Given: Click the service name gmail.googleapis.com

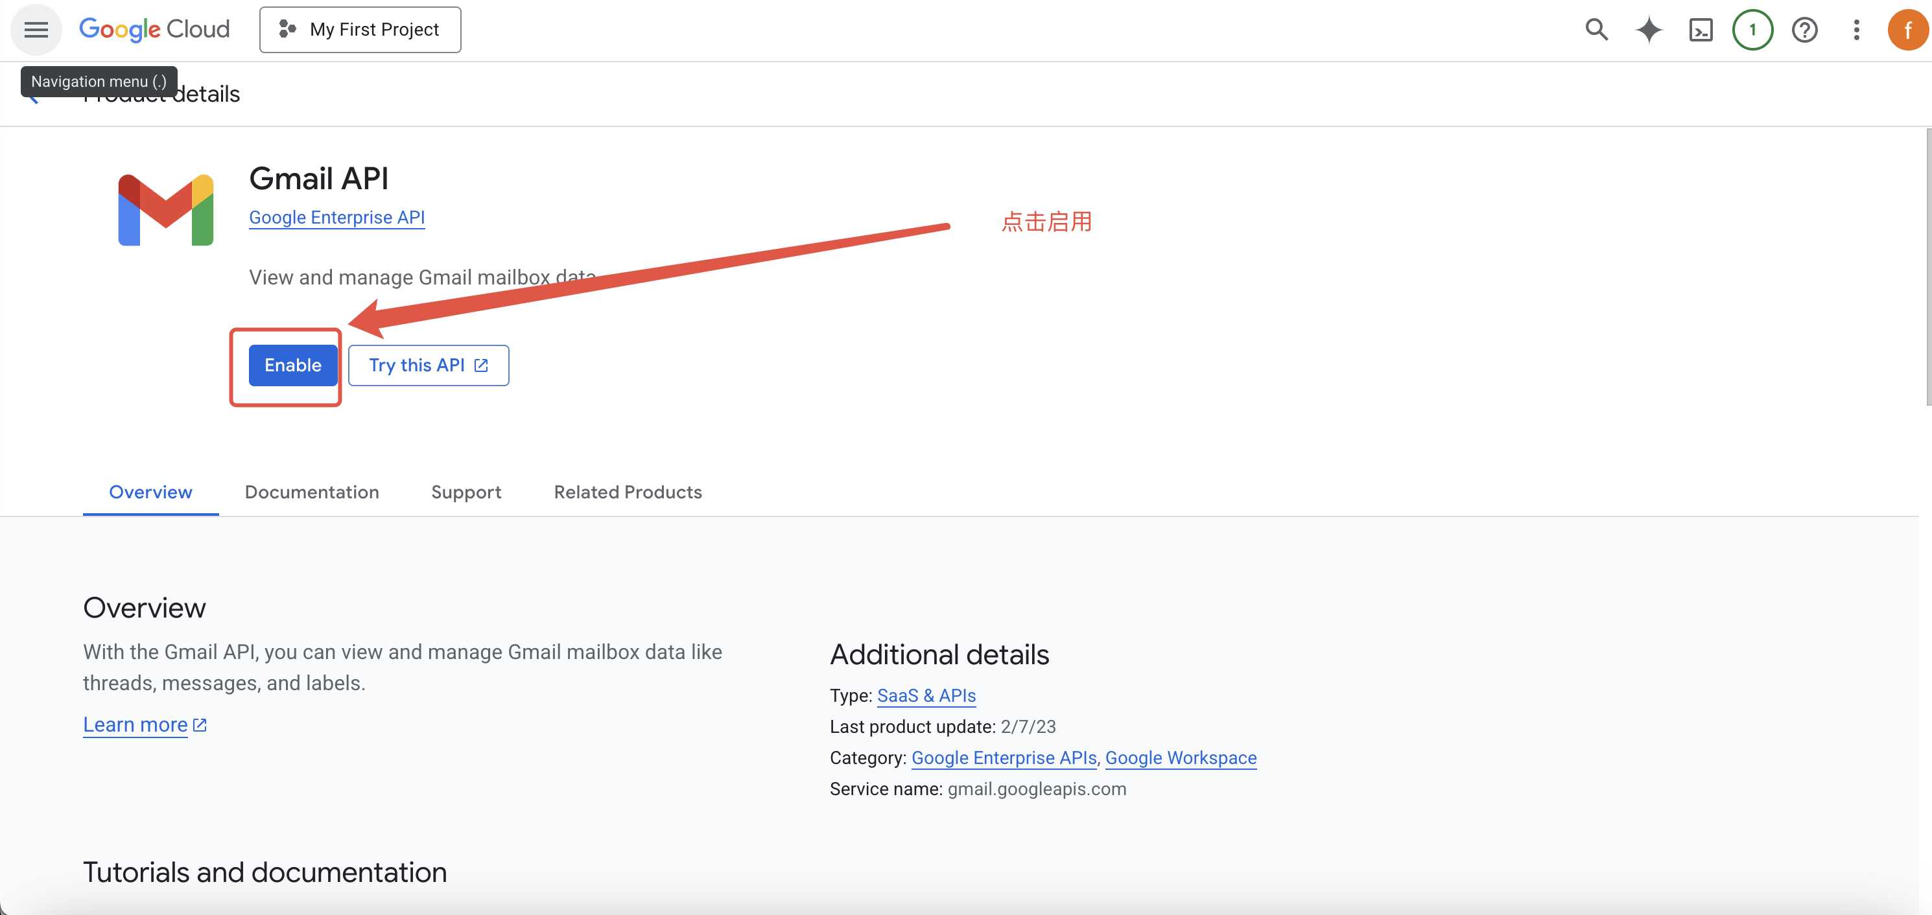Looking at the screenshot, I should 1037,789.
